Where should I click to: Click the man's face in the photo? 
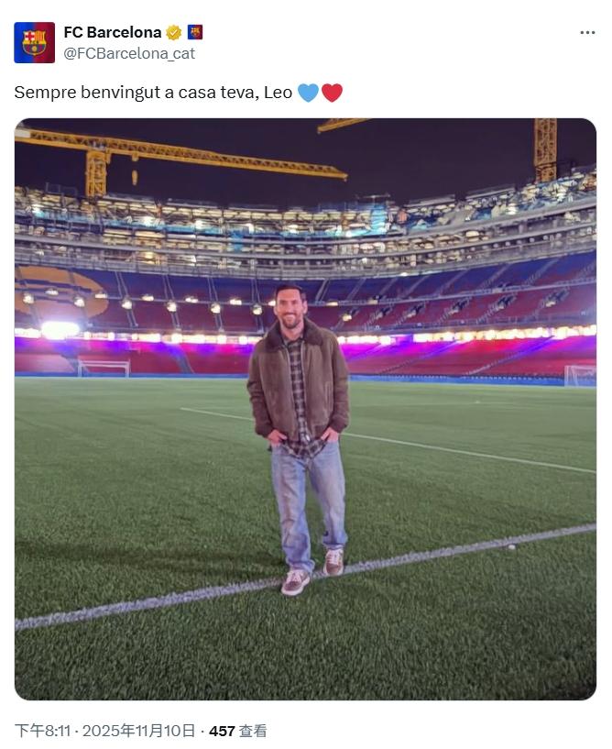[291, 310]
